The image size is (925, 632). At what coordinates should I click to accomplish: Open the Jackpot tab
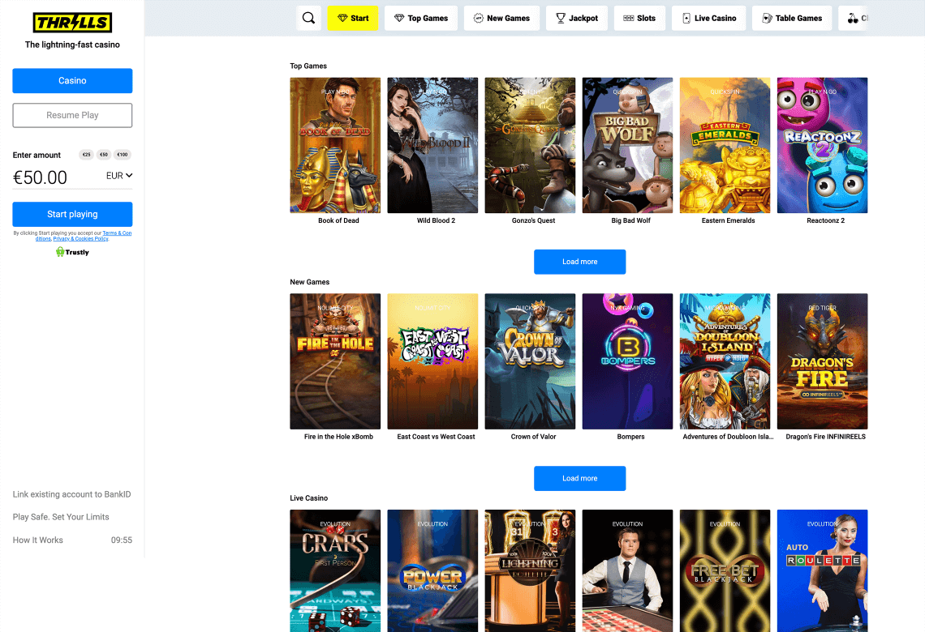coord(577,19)
